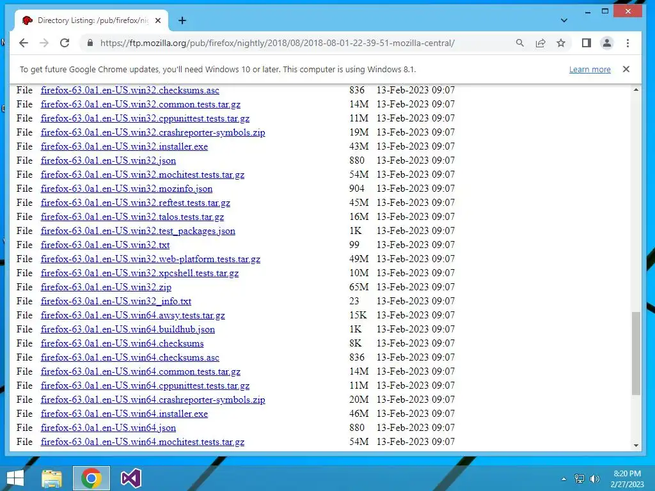Image resolution: width=655 pixels, height=491 pixels.
Task: View site information padlock icon
Action: tap(90, 43)
